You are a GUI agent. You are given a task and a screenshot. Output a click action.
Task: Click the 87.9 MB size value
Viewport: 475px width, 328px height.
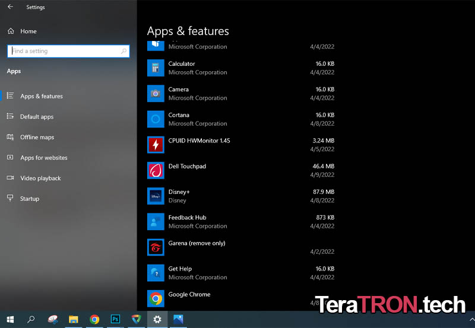click(323, 192)
